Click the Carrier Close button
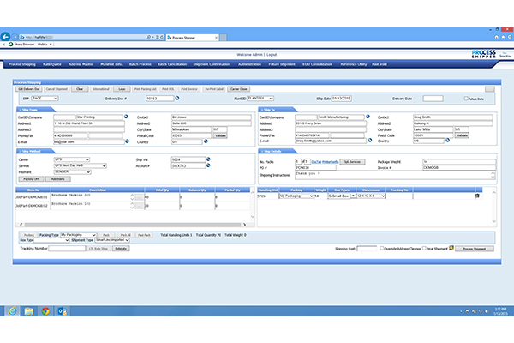Image resolution: width=514 pixels, height=343 pixels. pyautogui.click(x=239, y=89)
